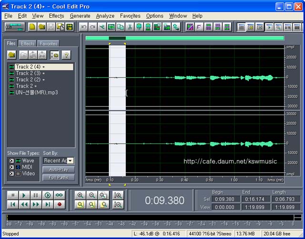Switch to the Effects tab in side panel
The image size is (305, 239).
click(28, 44)
